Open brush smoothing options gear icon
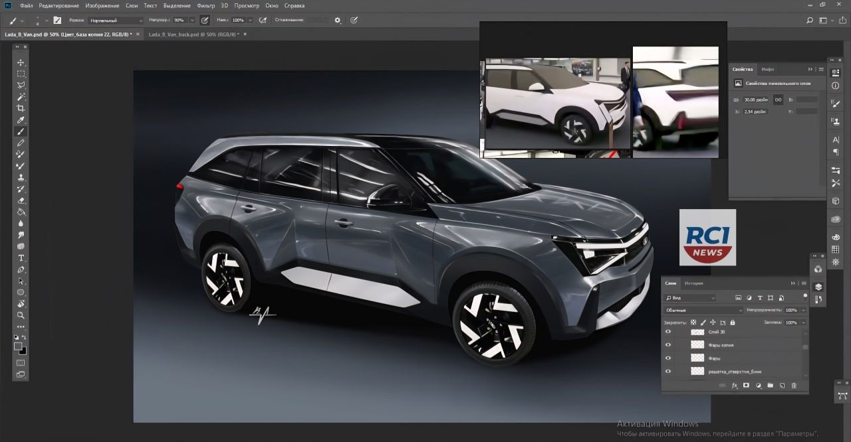 tap(338, 20)
